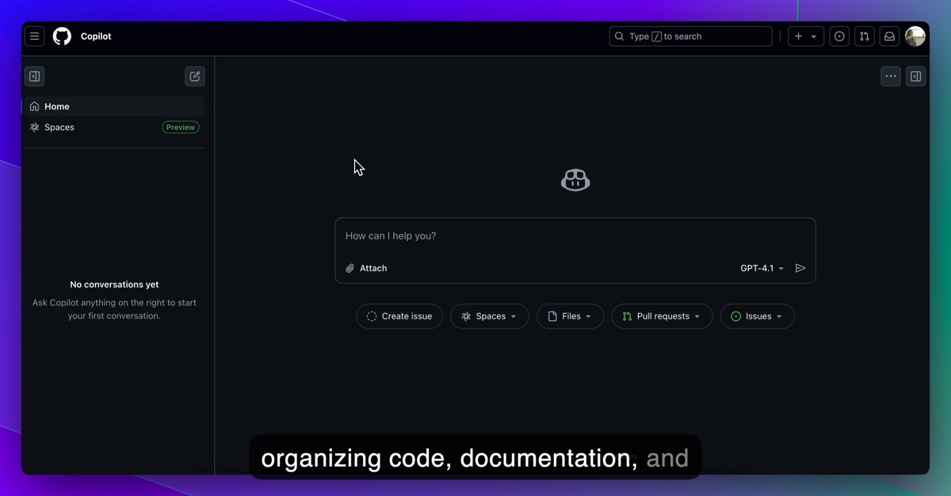Open the three-dot more options menu

(891, 77)
